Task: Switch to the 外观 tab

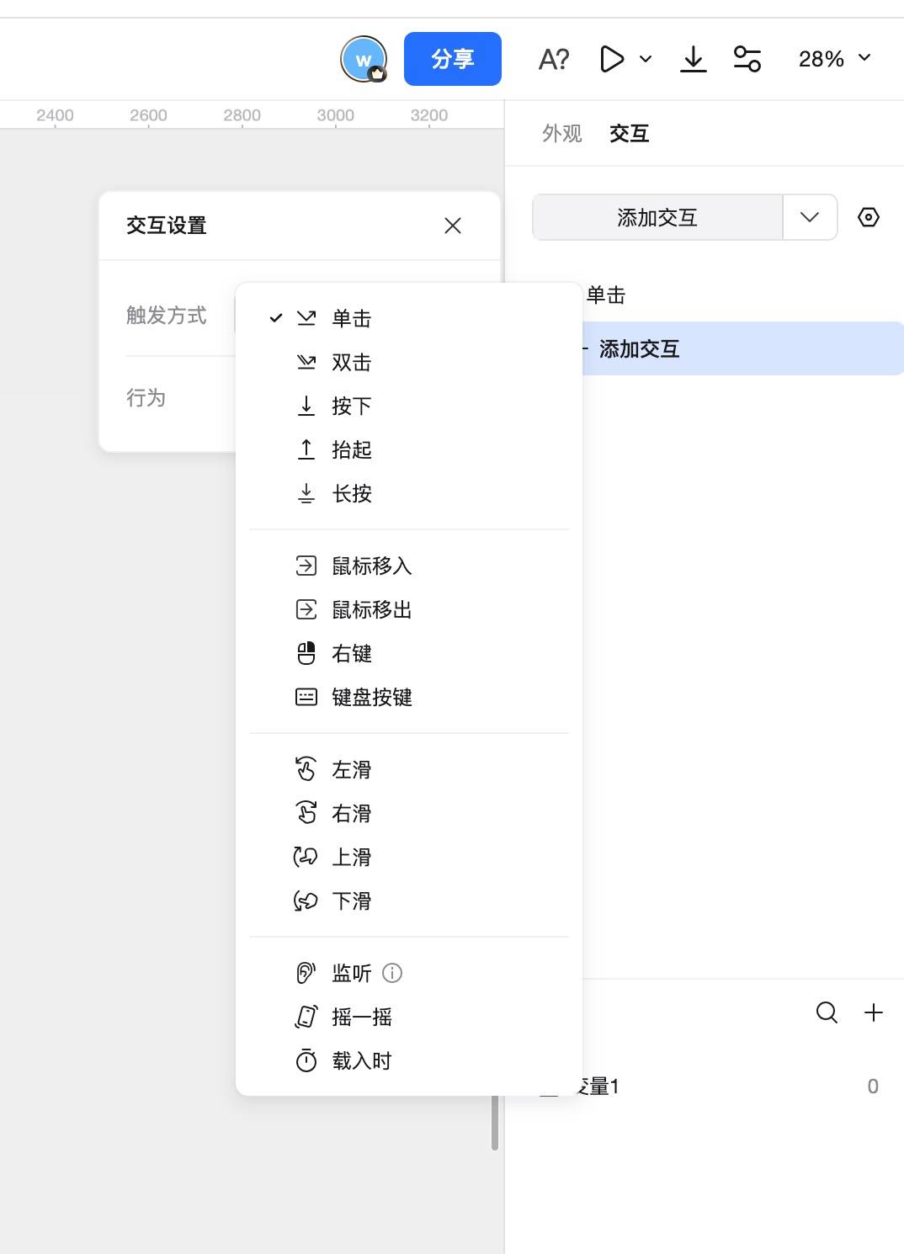Action: click(562, 133)
